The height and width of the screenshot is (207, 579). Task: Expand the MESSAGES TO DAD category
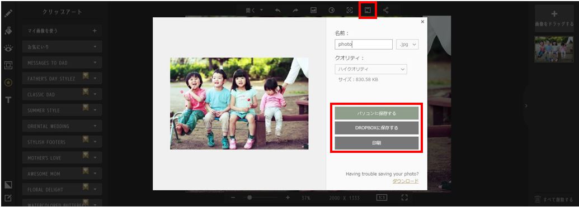coord(95,62)
